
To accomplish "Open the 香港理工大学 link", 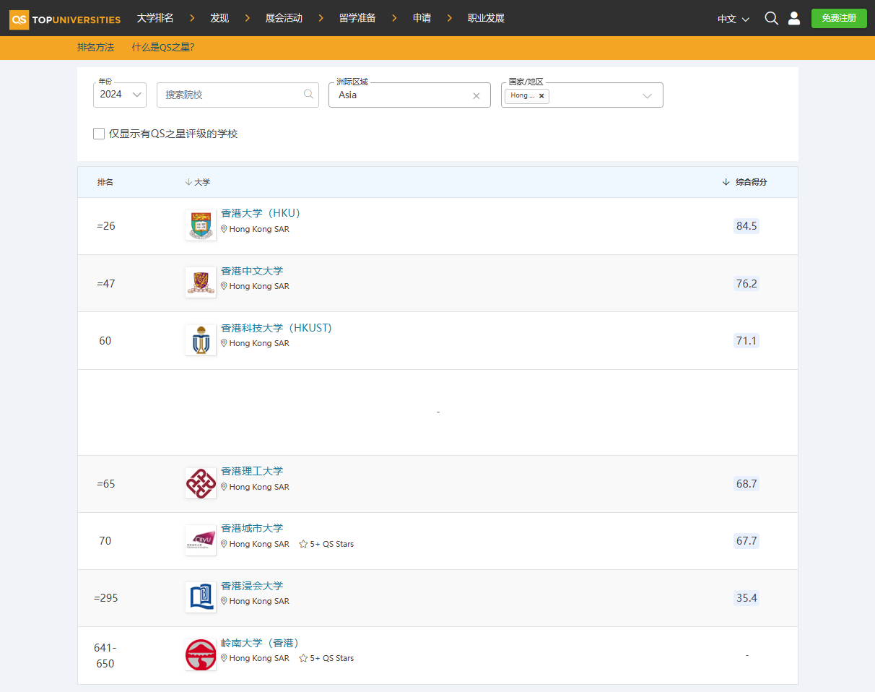I will [252, 471].
